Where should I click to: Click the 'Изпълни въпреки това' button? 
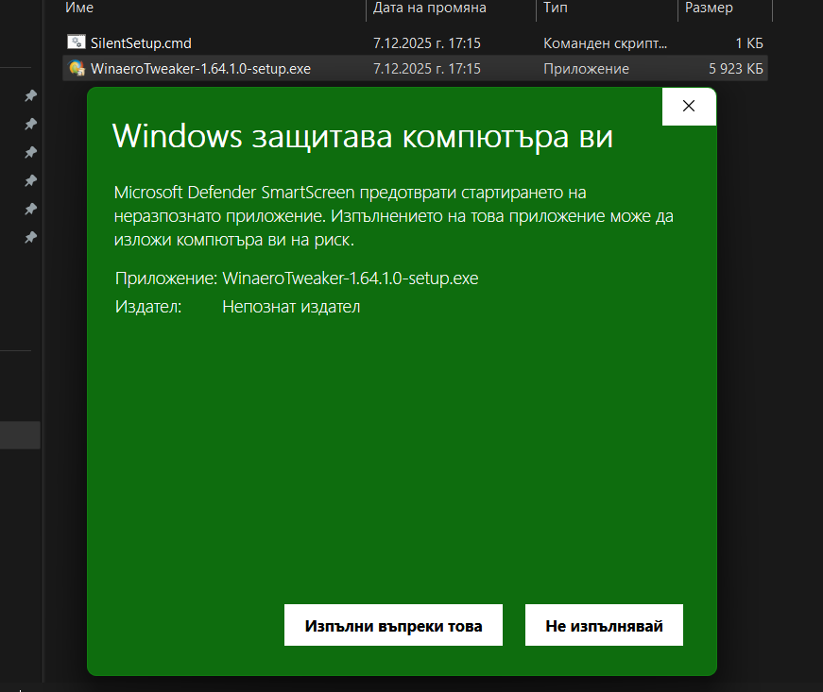click(x=393, y=625)
